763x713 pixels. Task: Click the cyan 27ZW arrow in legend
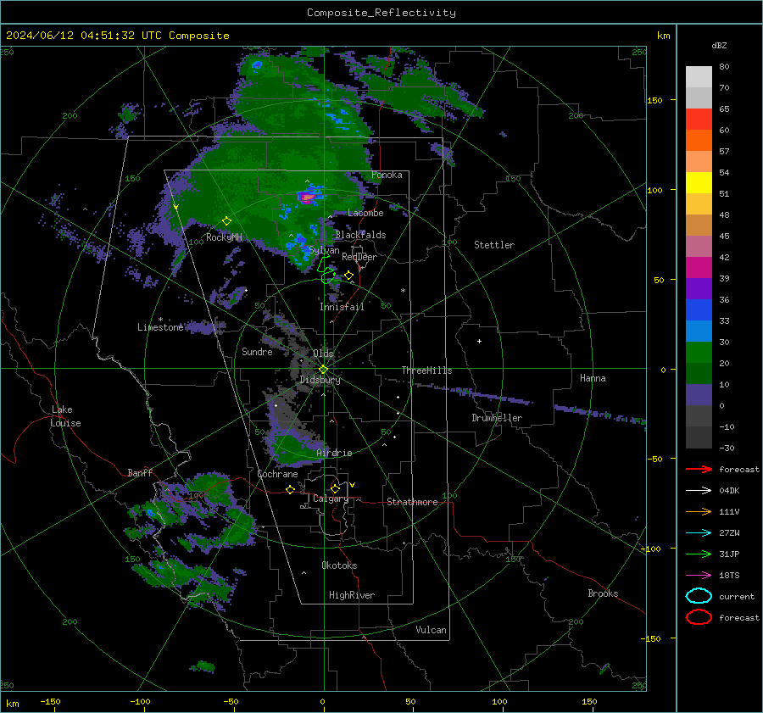coord(699,533)
